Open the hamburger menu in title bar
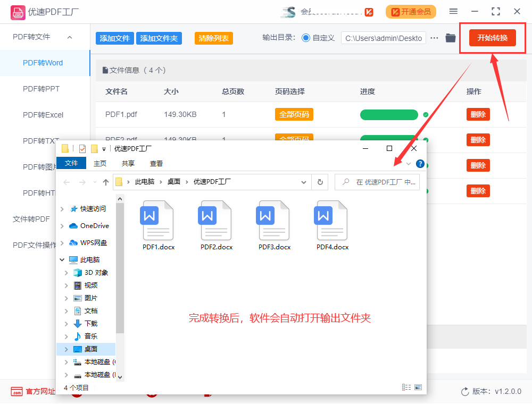532x404 pixels. (x=453, y=11)
